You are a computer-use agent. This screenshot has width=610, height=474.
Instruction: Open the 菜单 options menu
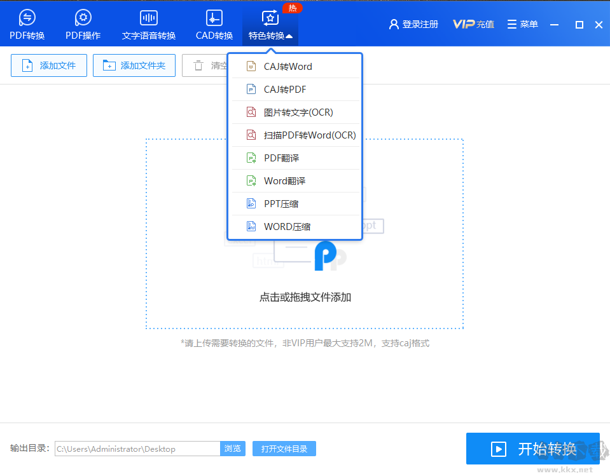[x=522, y=24]
